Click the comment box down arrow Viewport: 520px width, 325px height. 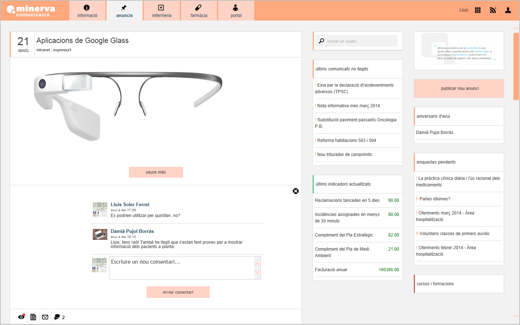[x=257, y=272]
